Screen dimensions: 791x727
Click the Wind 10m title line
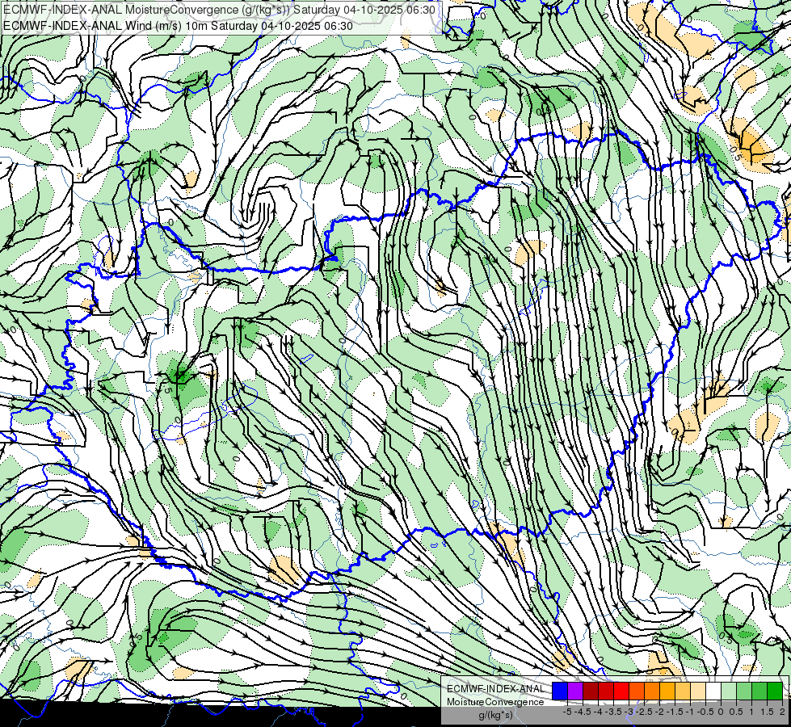(178, 26)
